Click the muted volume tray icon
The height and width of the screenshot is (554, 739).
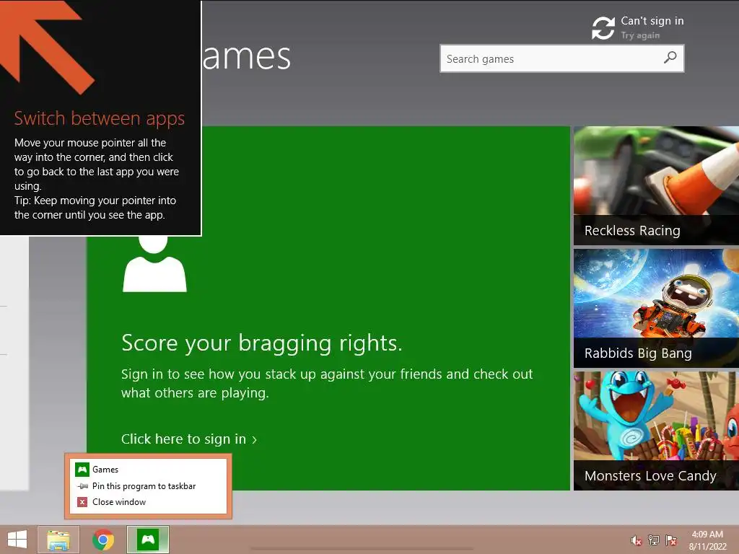click(636, 540)
